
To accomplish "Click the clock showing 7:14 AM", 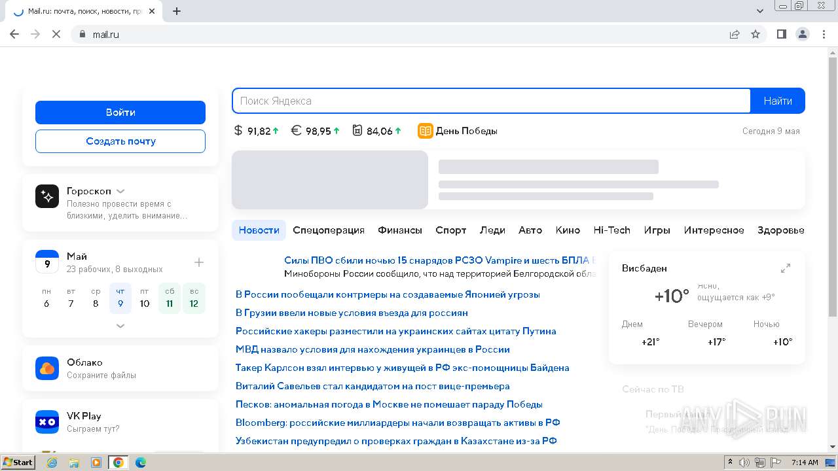I will (x=805, y=462).
